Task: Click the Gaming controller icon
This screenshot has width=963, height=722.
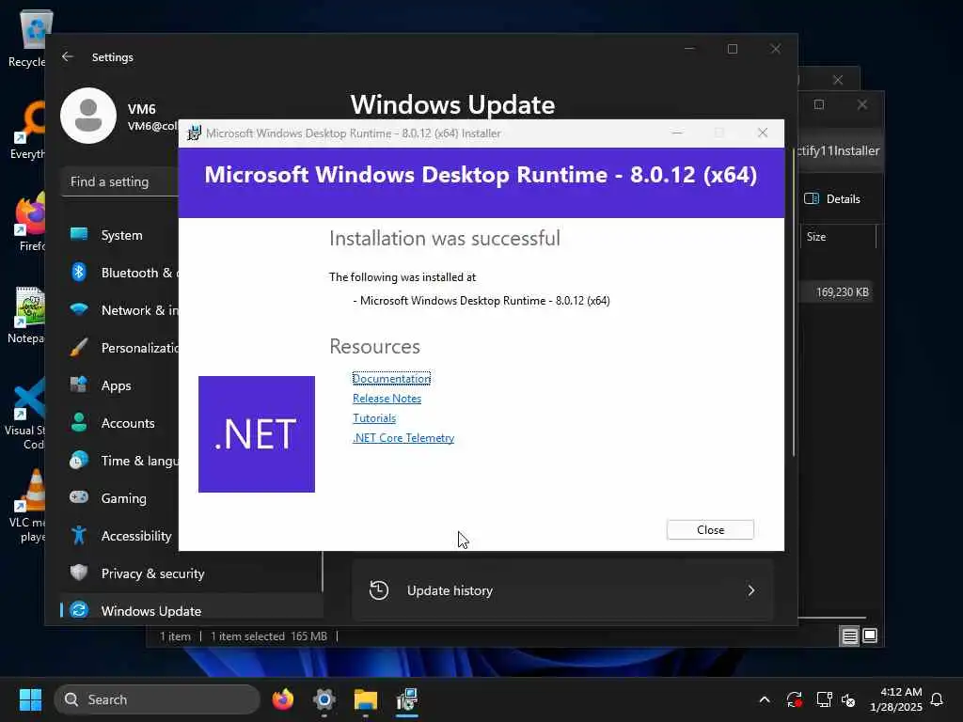Action: tap(79, 496)
